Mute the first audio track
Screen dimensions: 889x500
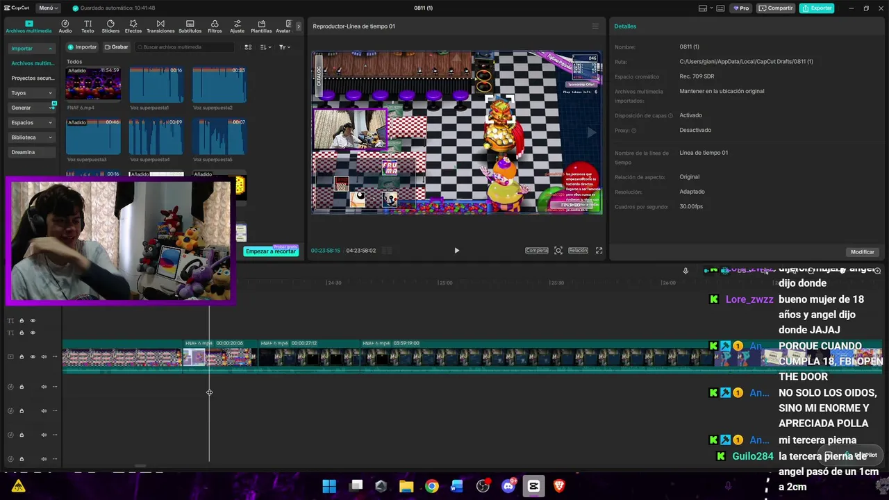pyautogui.click(x=44, y=387)
